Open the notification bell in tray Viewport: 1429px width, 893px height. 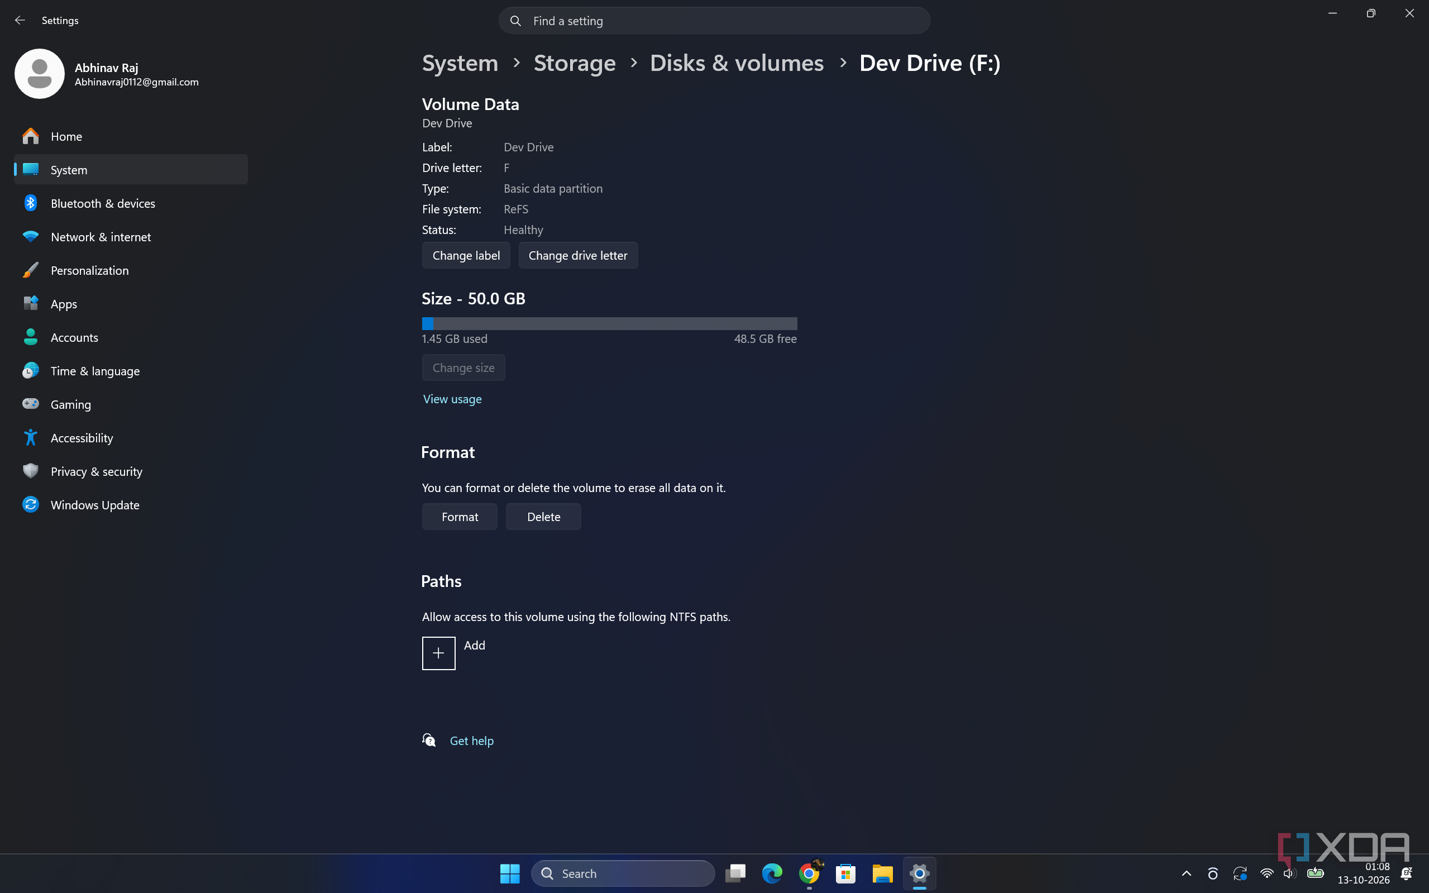(1407, 873)
